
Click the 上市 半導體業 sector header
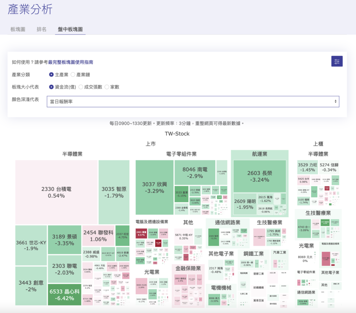pyautogui.click(x=72, y=154)
